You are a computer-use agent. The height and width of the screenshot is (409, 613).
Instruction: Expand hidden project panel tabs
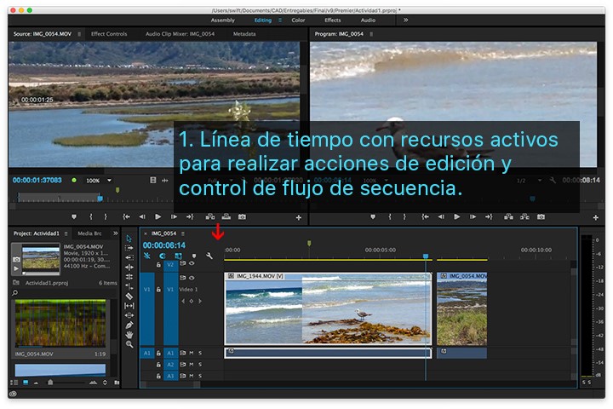coord(115,233)
